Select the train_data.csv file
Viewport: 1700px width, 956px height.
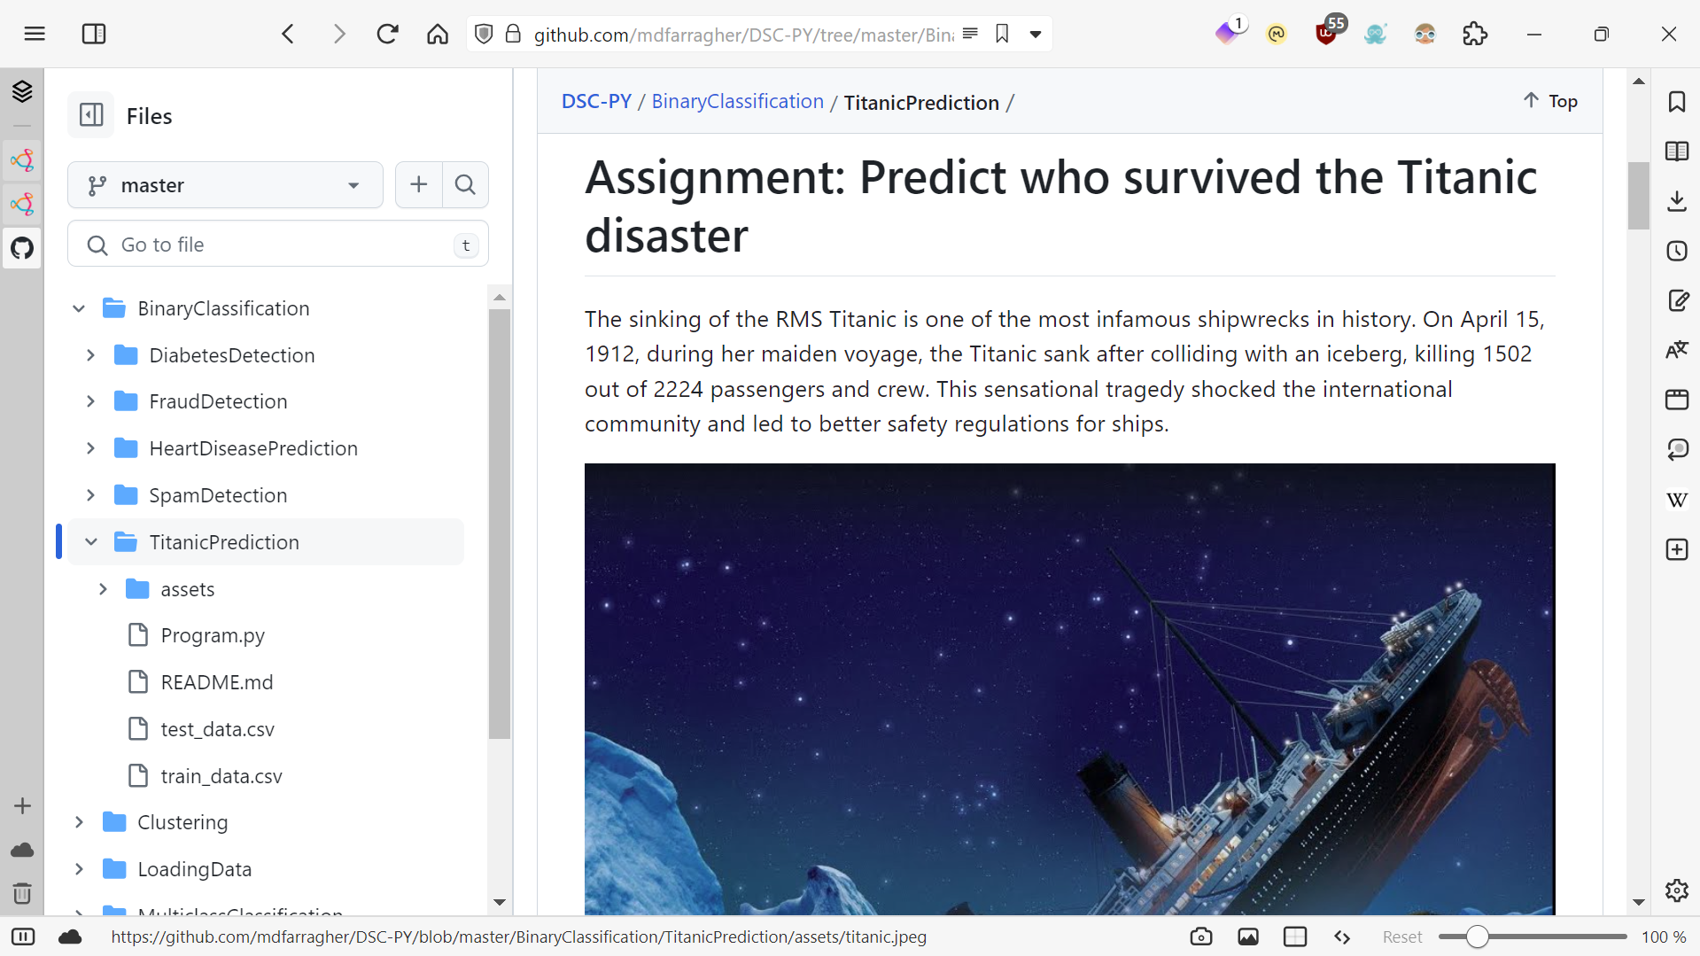(x=221, y=775)
